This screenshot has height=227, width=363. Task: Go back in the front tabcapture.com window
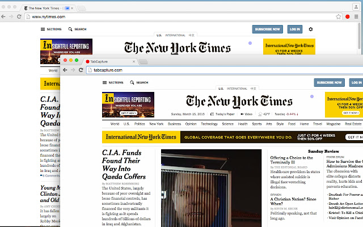pyautogui.click(x=65, y=70)
